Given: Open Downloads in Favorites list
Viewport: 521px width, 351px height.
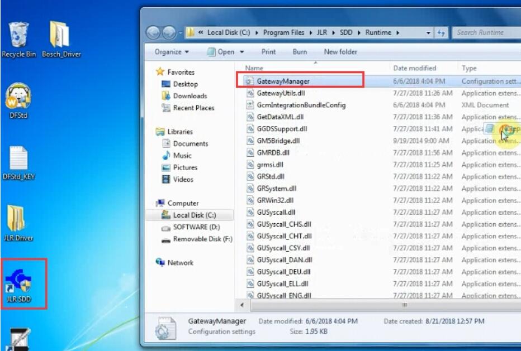Looking at the screenshot, I should click(x=190, y=96).
